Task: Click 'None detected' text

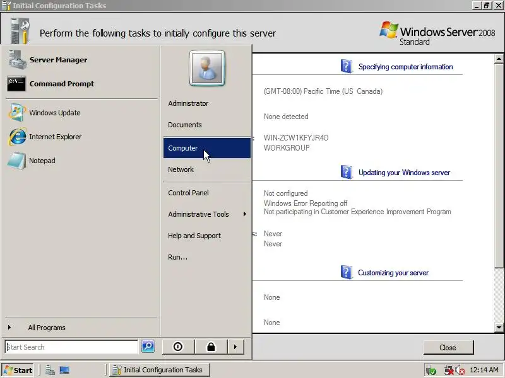Action: tap(286, 117)
